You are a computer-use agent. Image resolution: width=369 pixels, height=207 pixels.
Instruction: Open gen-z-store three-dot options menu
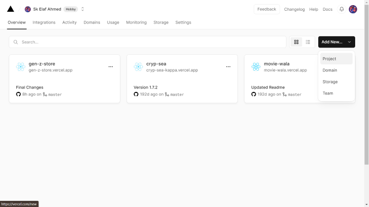(x=110, y=66)
